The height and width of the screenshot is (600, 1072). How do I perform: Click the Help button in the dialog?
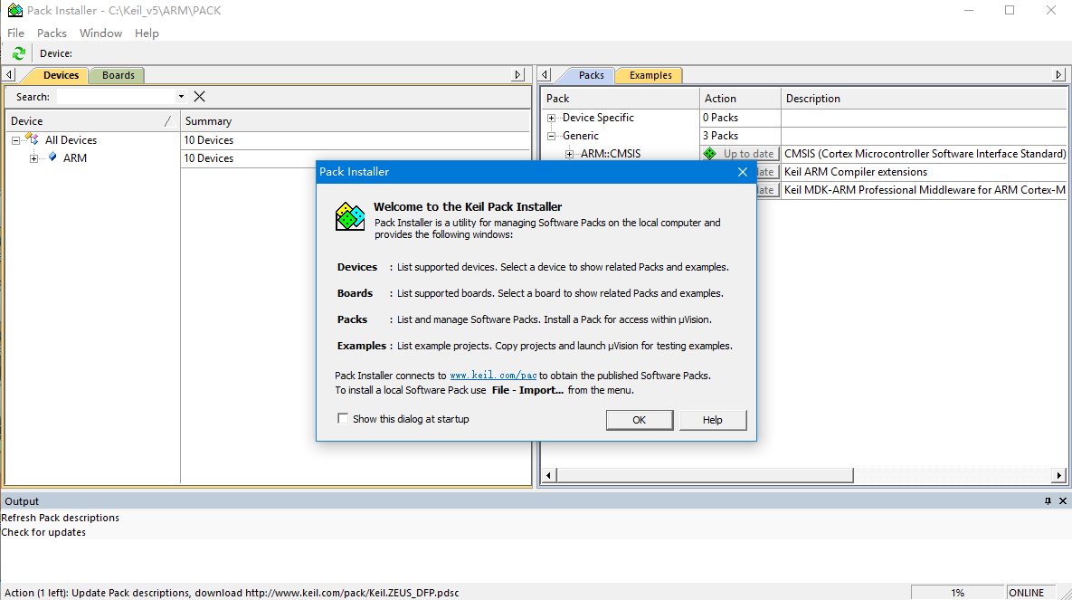coord(712,420)
